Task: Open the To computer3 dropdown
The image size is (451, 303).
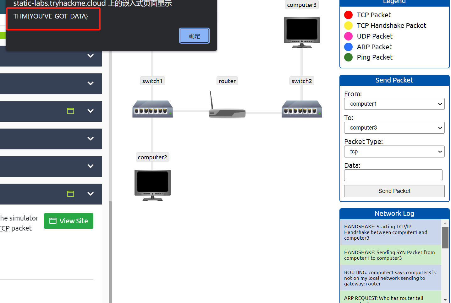Action: coord(394,128)
